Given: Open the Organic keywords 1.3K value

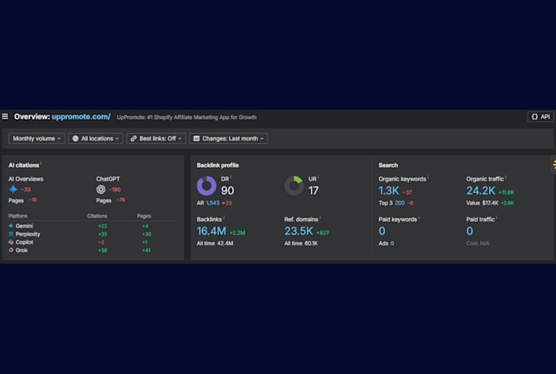Looking at the screenshot, I should 389,191.
